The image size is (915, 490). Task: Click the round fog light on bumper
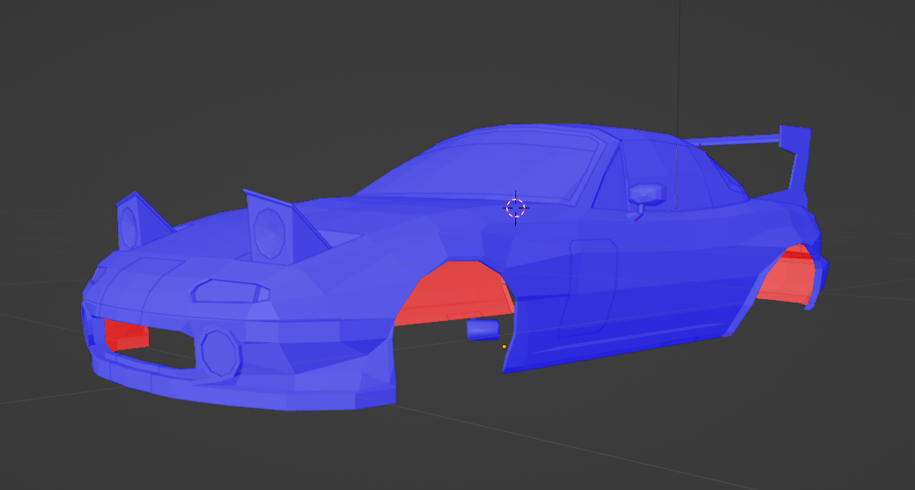click(x=220, y=351)
